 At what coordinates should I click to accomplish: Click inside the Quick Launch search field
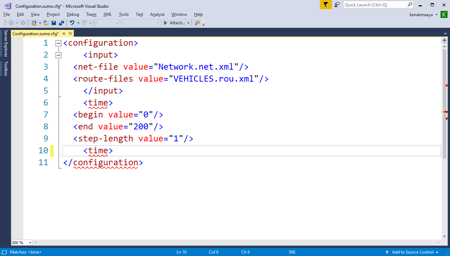(x=375, y=5)
